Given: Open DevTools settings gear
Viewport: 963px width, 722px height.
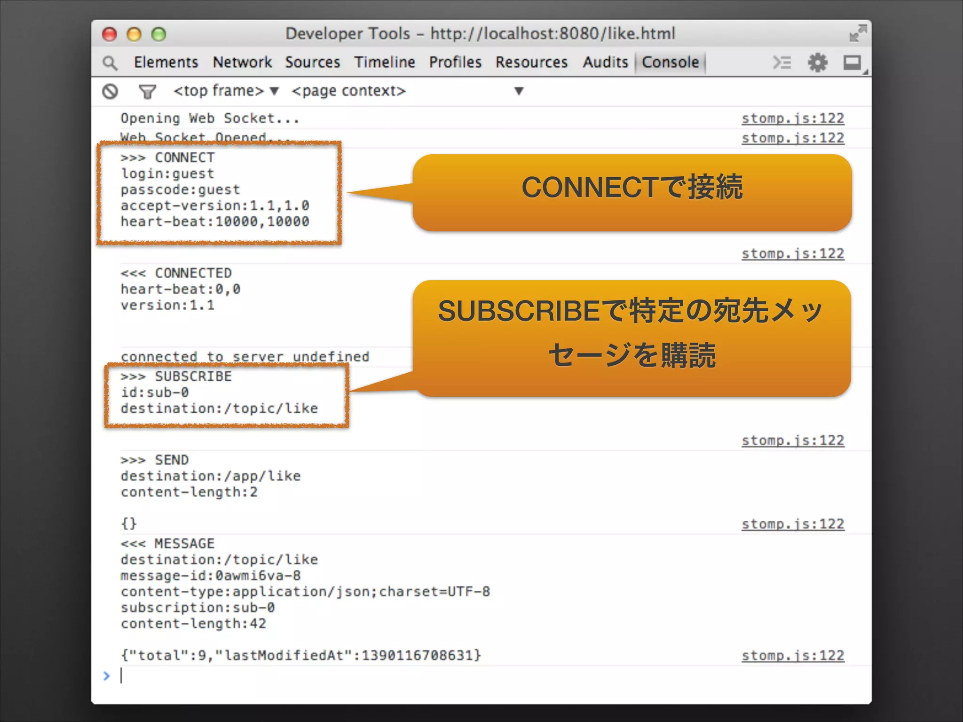Looking at the screenshot, I should coord(818,63).
